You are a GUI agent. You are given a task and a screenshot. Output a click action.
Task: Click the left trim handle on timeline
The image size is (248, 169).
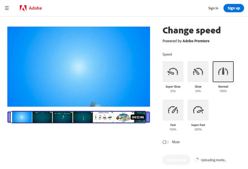coord(9,117)
